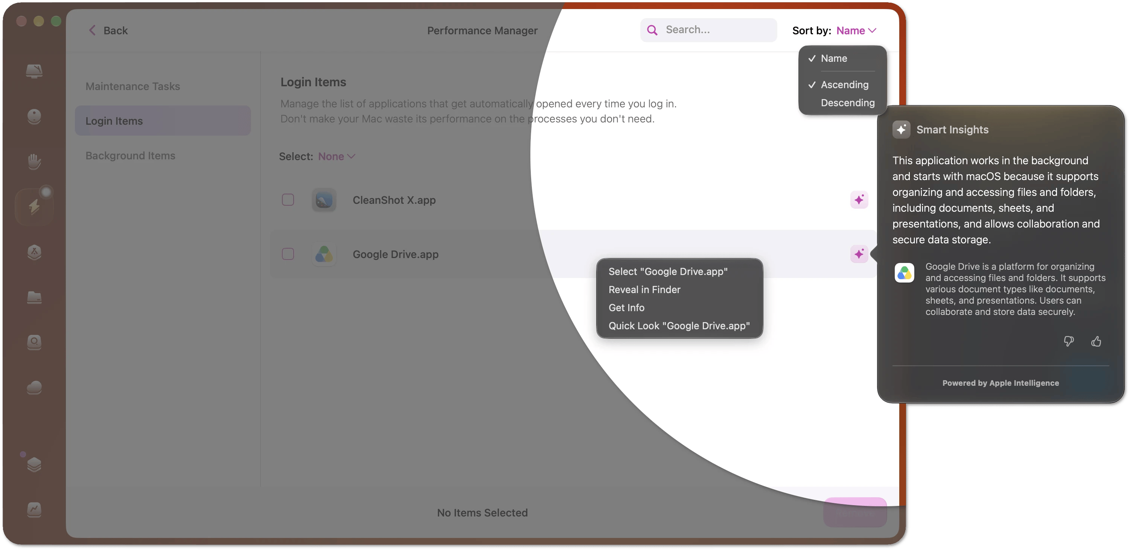Click Smart Insights sparkle for Google Drive.app
Viewport: 1130px width, 550px height.
pos(859,254)
